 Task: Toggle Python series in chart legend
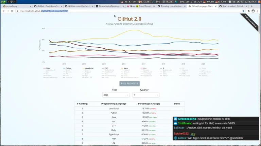coord(68,68)
